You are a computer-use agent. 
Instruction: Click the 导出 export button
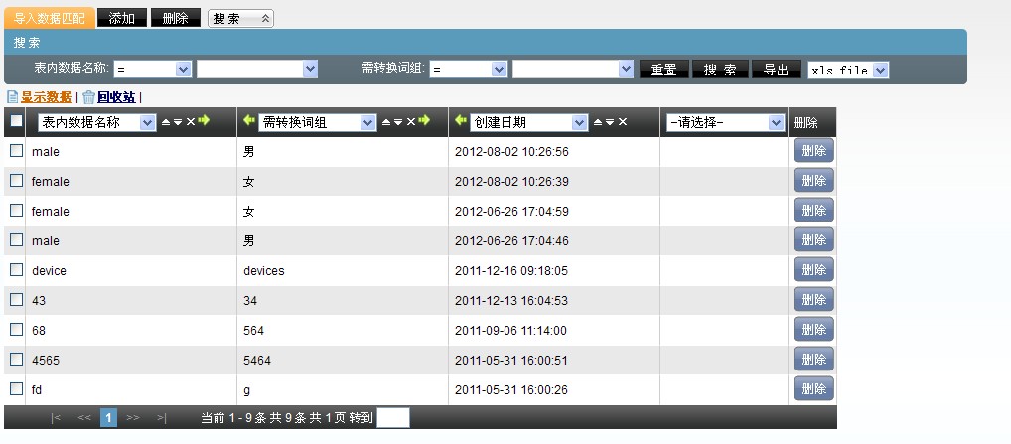[777, 70]
